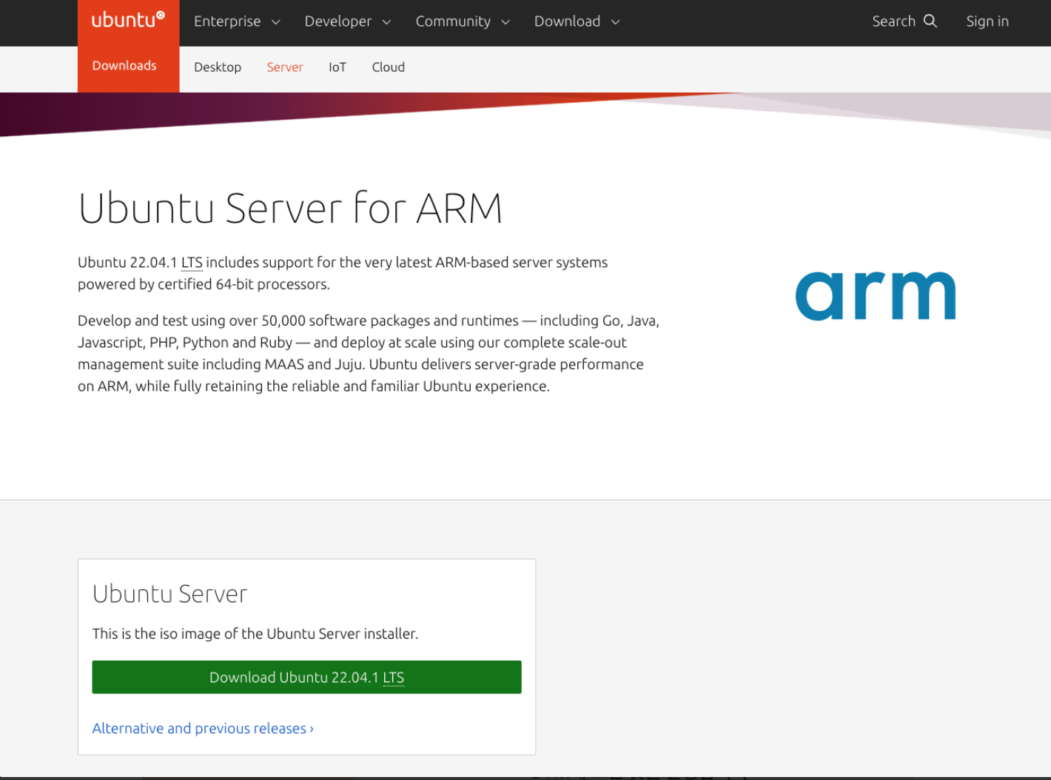
Task: Click the Search link in header
Action: [x=904, y=21]
